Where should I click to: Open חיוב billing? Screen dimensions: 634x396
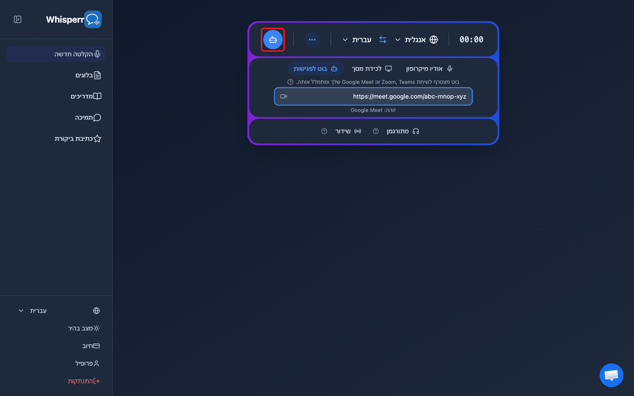[91, 346]
